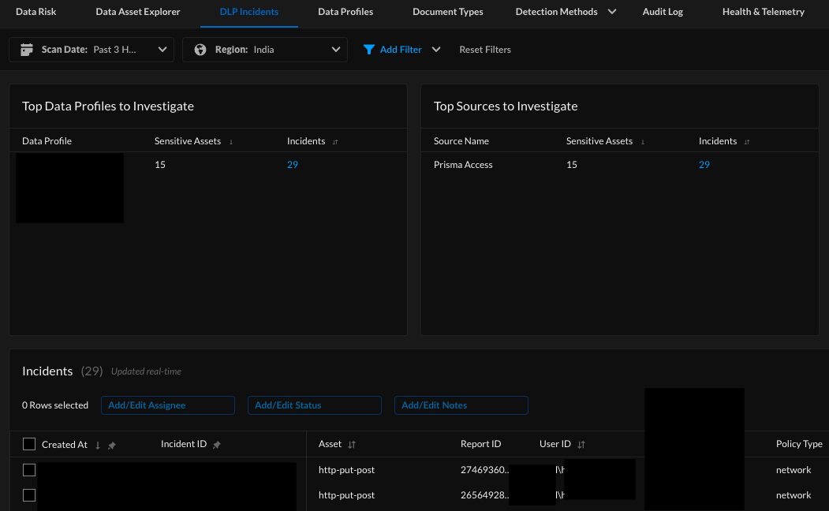829x511 pixels.
Task: Click Reset Filters
Action: 485,50
